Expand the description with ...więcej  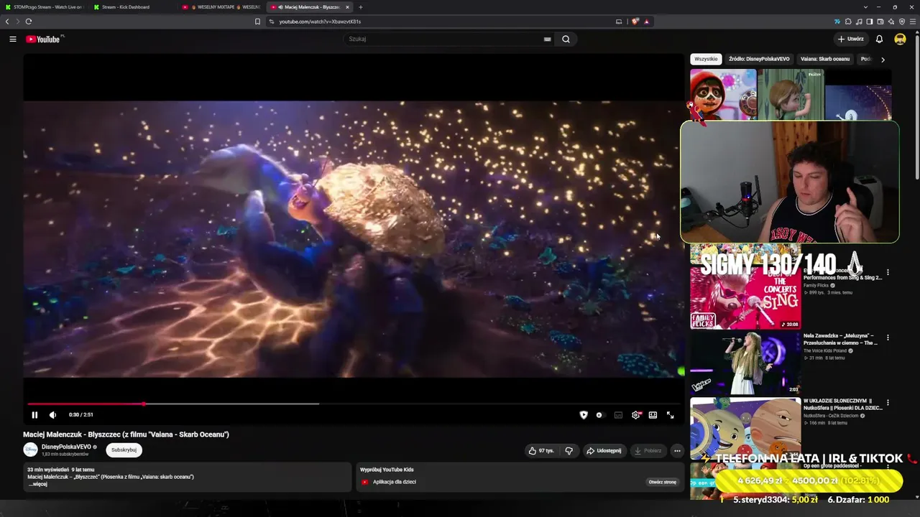tap(37, 484)
